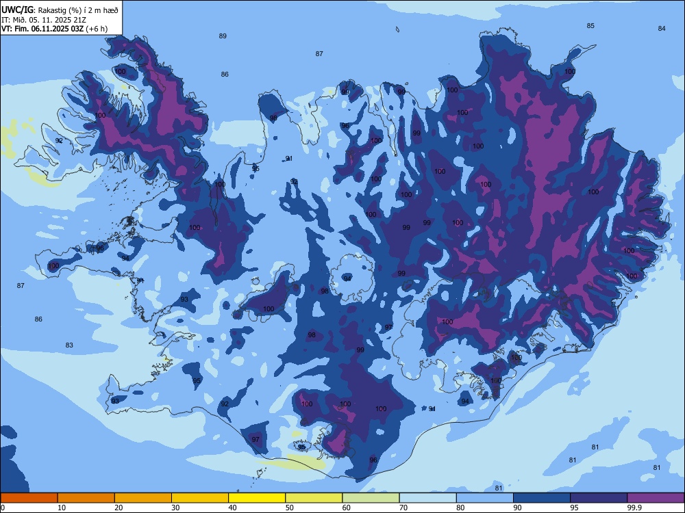Image resolution: width=685 pixels, height=513 pixels.
Task: Click the '94' inside the circular glacier outline
Action: click(347, 279)
